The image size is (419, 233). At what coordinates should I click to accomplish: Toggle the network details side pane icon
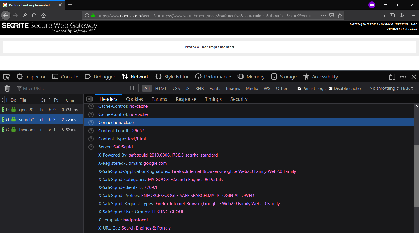(90, 99)
